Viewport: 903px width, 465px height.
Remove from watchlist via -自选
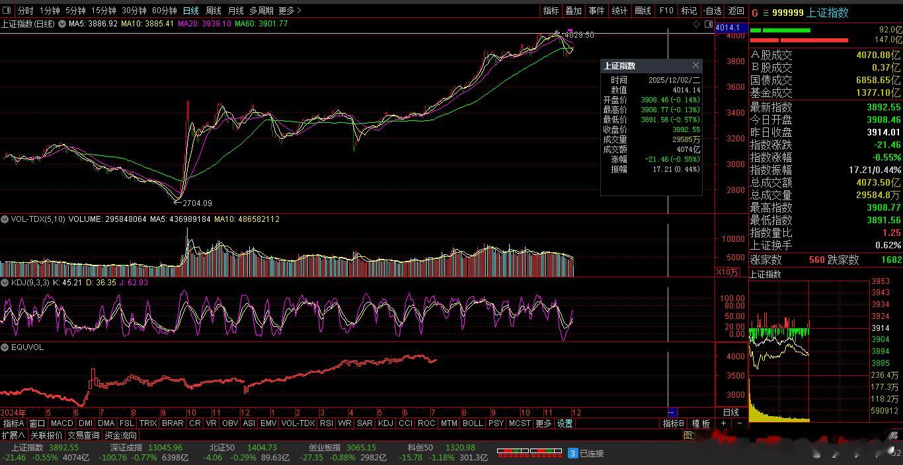pos(713,11)
